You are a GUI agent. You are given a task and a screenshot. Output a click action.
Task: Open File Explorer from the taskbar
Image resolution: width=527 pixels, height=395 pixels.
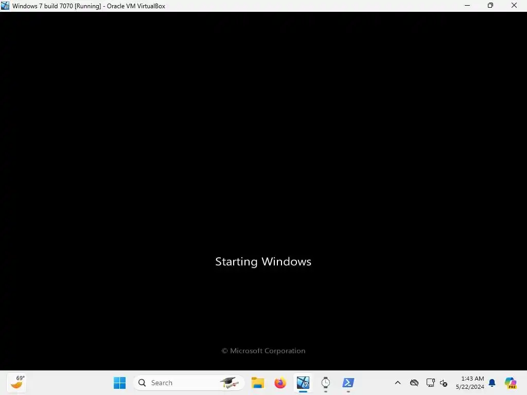pyautogui.click(x=258, y=383)
